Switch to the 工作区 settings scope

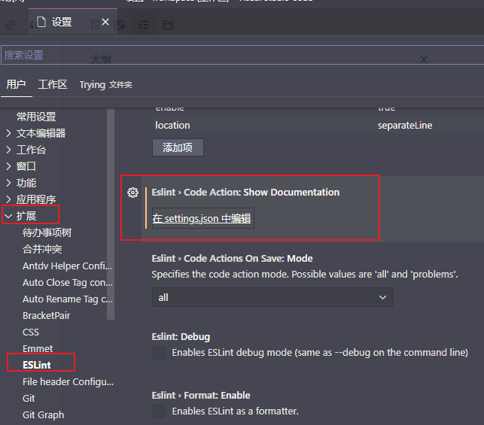(x=52, y=84)
